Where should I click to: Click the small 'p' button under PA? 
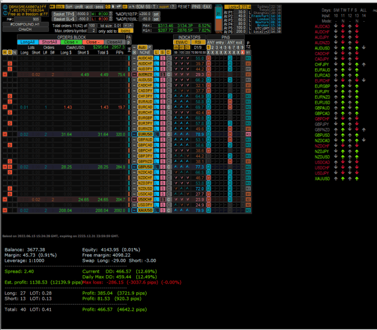128,42
